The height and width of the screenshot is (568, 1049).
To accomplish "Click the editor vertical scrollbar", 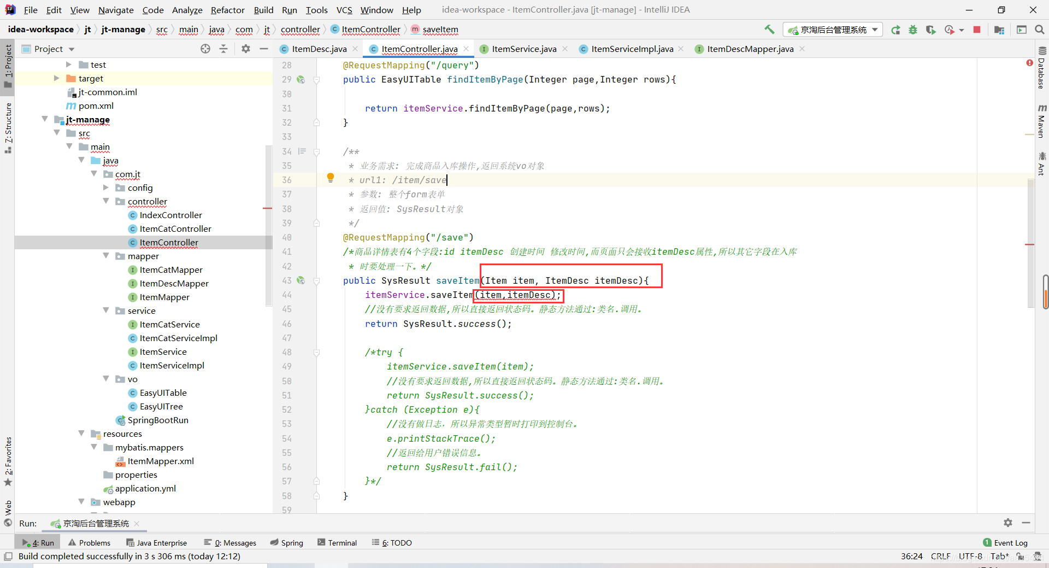I will click(x=1030, y=244).
